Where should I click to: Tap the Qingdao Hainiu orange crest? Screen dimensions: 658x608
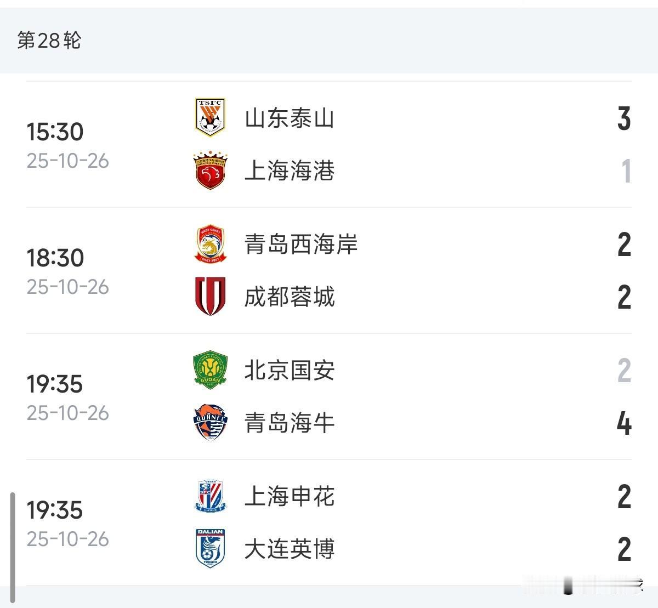coord(211,423)
